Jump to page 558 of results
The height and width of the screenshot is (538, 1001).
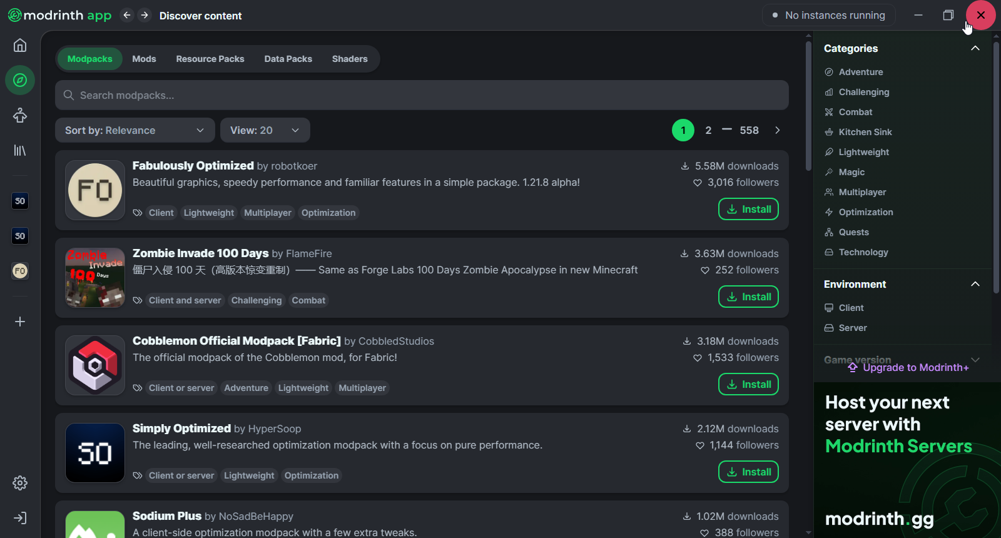point(749,130)
